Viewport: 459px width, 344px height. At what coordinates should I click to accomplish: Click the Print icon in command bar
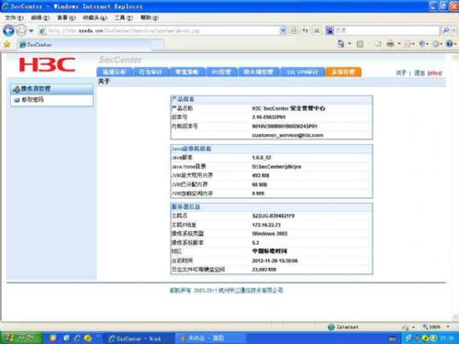pyautogui.click(x=390, y=44)
